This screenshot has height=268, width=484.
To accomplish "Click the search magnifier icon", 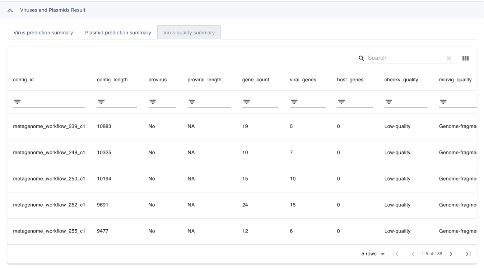I will (x=362, y=58).
